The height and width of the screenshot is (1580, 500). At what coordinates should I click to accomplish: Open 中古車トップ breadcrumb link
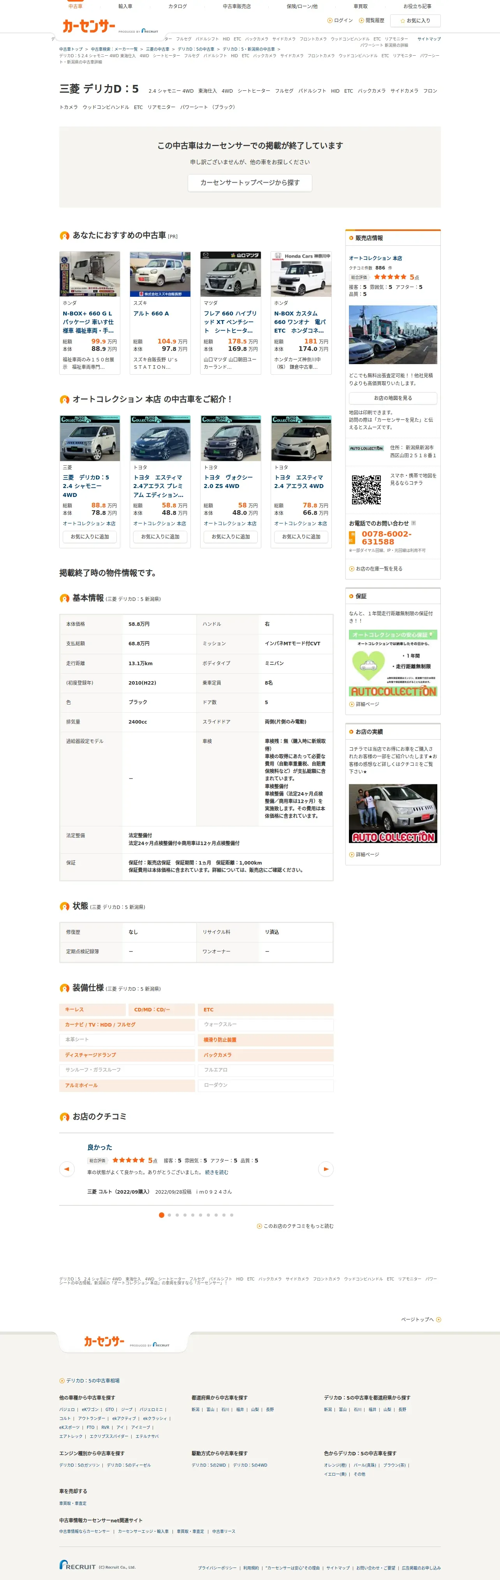pos(71,49)
